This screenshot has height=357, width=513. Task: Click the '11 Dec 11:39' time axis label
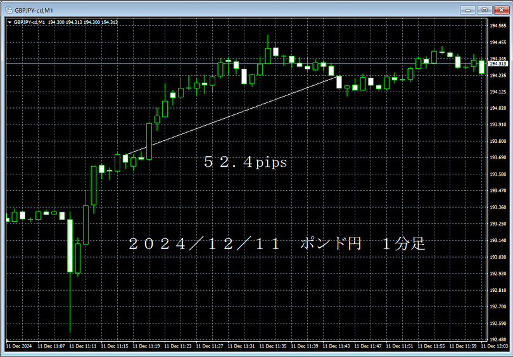coord(305,346)
